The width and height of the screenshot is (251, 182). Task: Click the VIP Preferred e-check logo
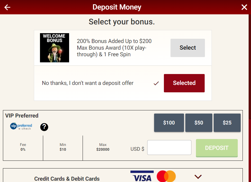tap(20, 127)
